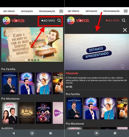Select the second carousel dot on the banner
The height and width of the screenshot is (137, 129).
(29, 60)
